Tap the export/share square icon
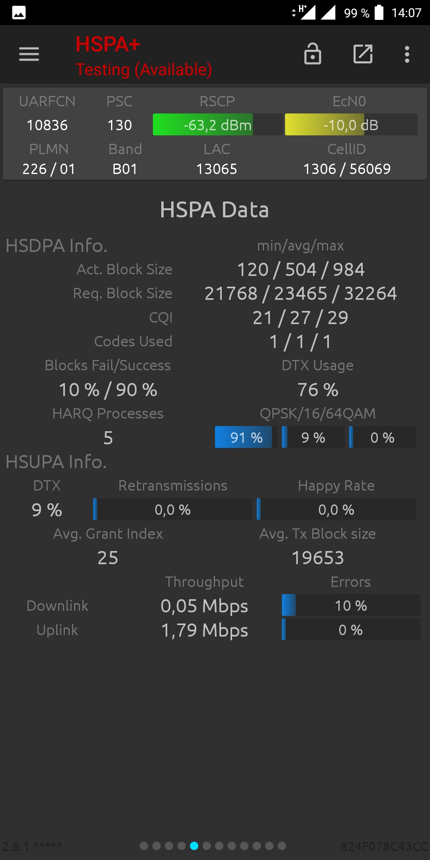430x860 pixels. click(363, 54)
